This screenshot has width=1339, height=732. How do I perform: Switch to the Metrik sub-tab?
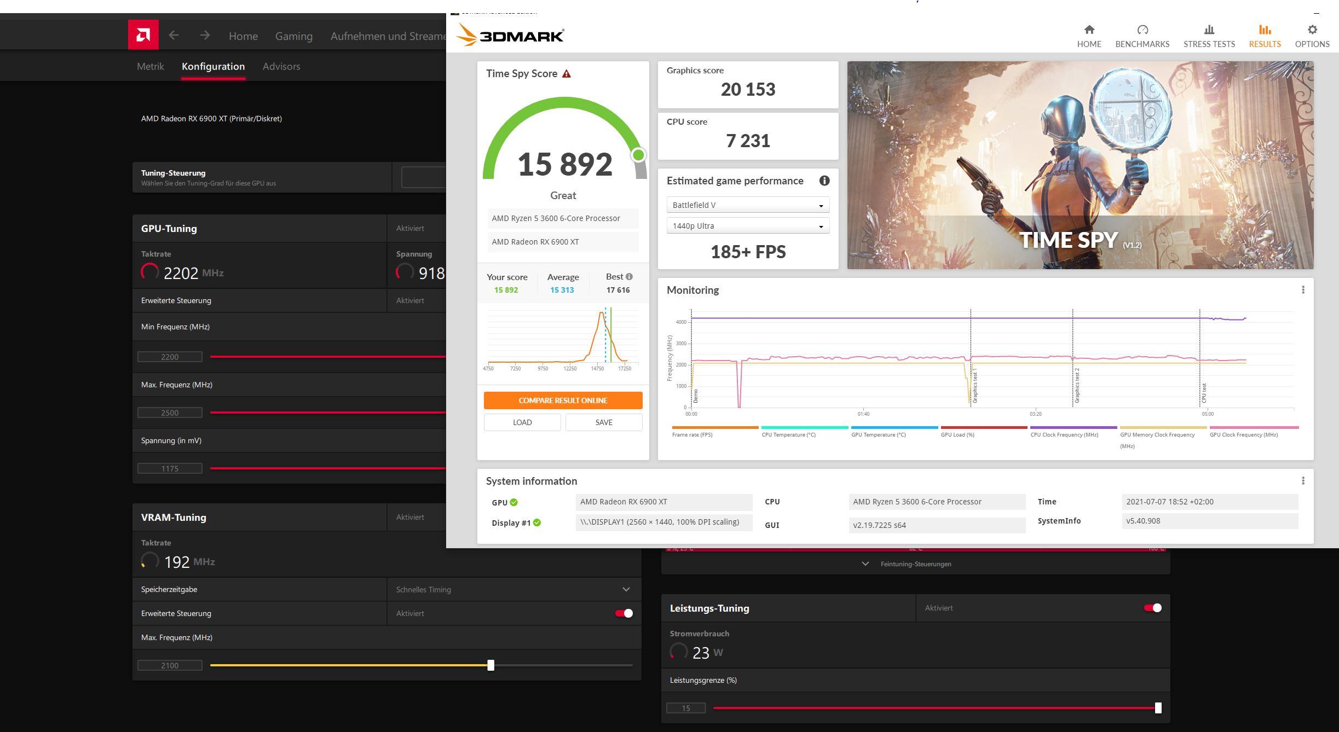[150, 66]
